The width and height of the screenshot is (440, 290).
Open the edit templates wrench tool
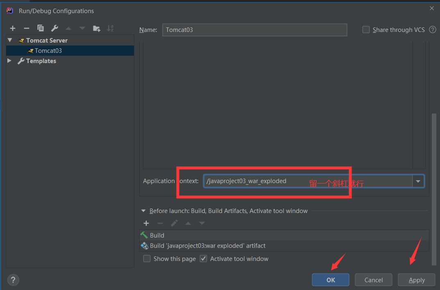coord(54,28)
